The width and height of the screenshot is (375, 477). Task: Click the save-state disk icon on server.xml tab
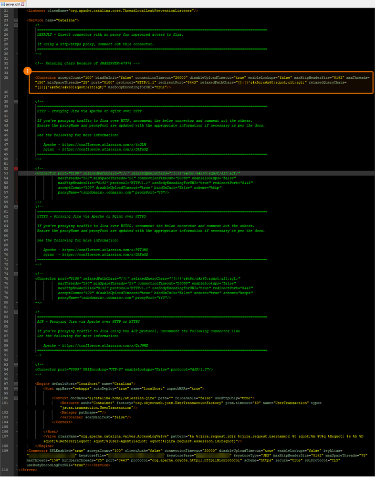click(3, 4)
